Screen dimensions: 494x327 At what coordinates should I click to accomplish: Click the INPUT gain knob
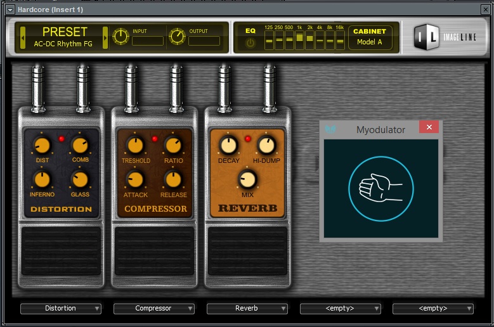[x=120, y=37]
